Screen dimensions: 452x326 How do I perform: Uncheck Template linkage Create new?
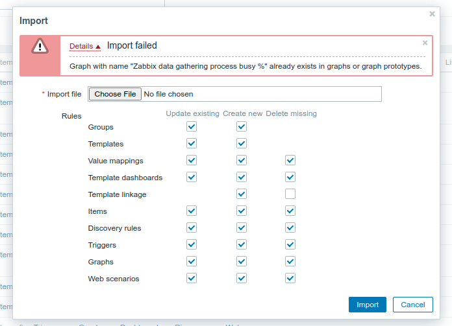pos(242,194)
